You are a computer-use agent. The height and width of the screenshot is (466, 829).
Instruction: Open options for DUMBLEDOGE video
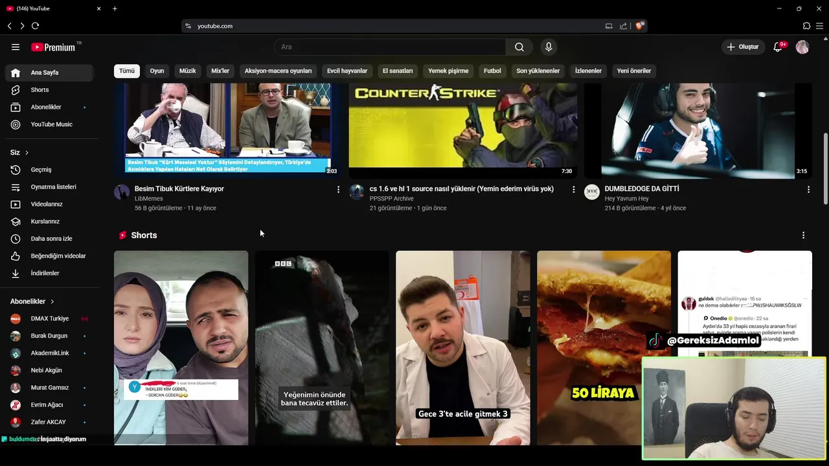click(x=808, y=189)
